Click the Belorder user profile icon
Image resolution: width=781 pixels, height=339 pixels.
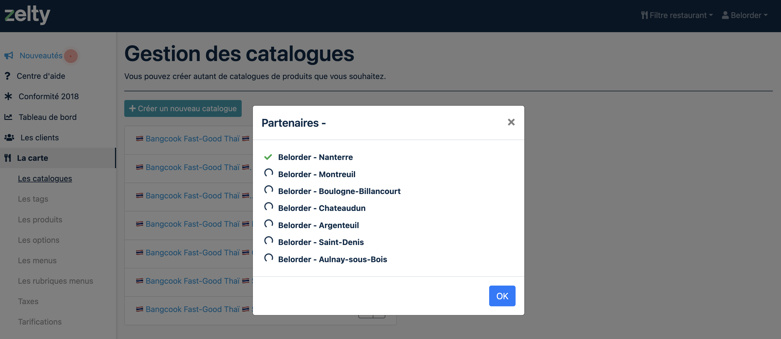click(x=725, y=15)
